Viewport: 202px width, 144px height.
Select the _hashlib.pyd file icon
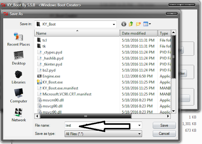[39, 58]
